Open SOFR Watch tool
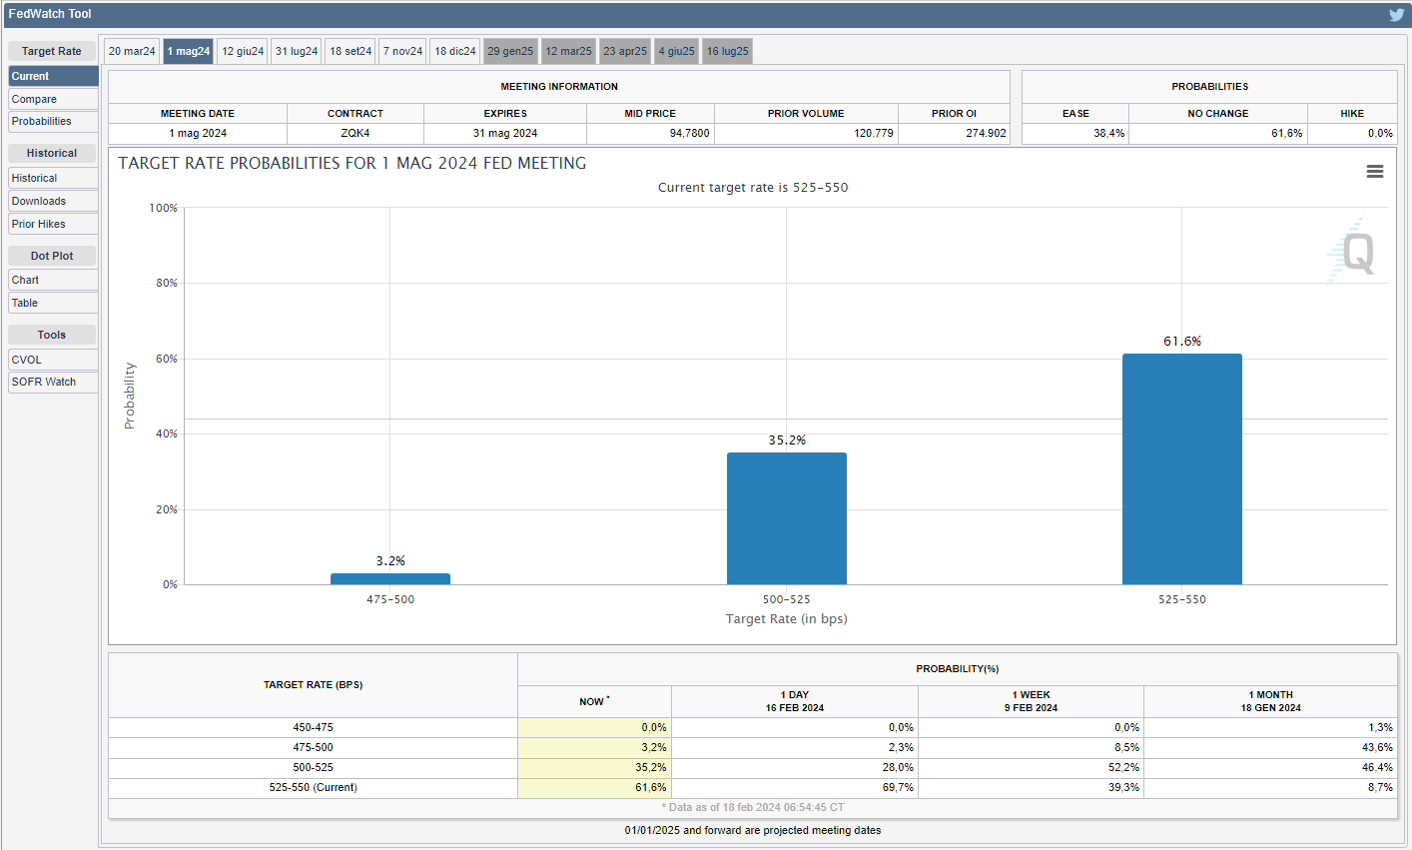 (x=53, y=382)
